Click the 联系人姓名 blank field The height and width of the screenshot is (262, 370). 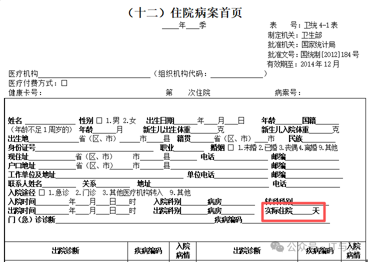pos(59,184)
